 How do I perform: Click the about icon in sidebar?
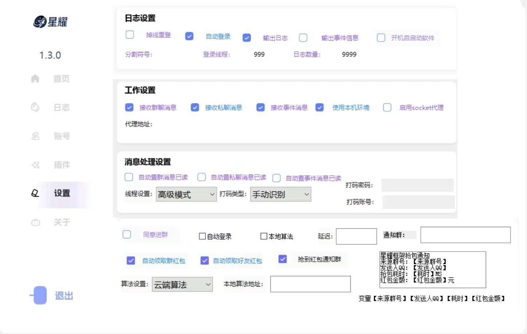pyautogui.click(x=35, y=222)
